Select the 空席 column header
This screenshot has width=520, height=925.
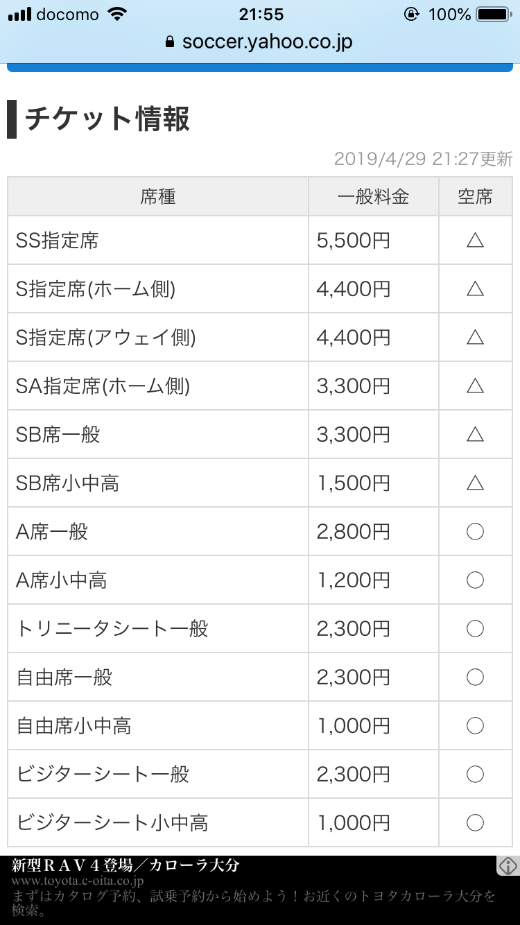coord(475,197)
